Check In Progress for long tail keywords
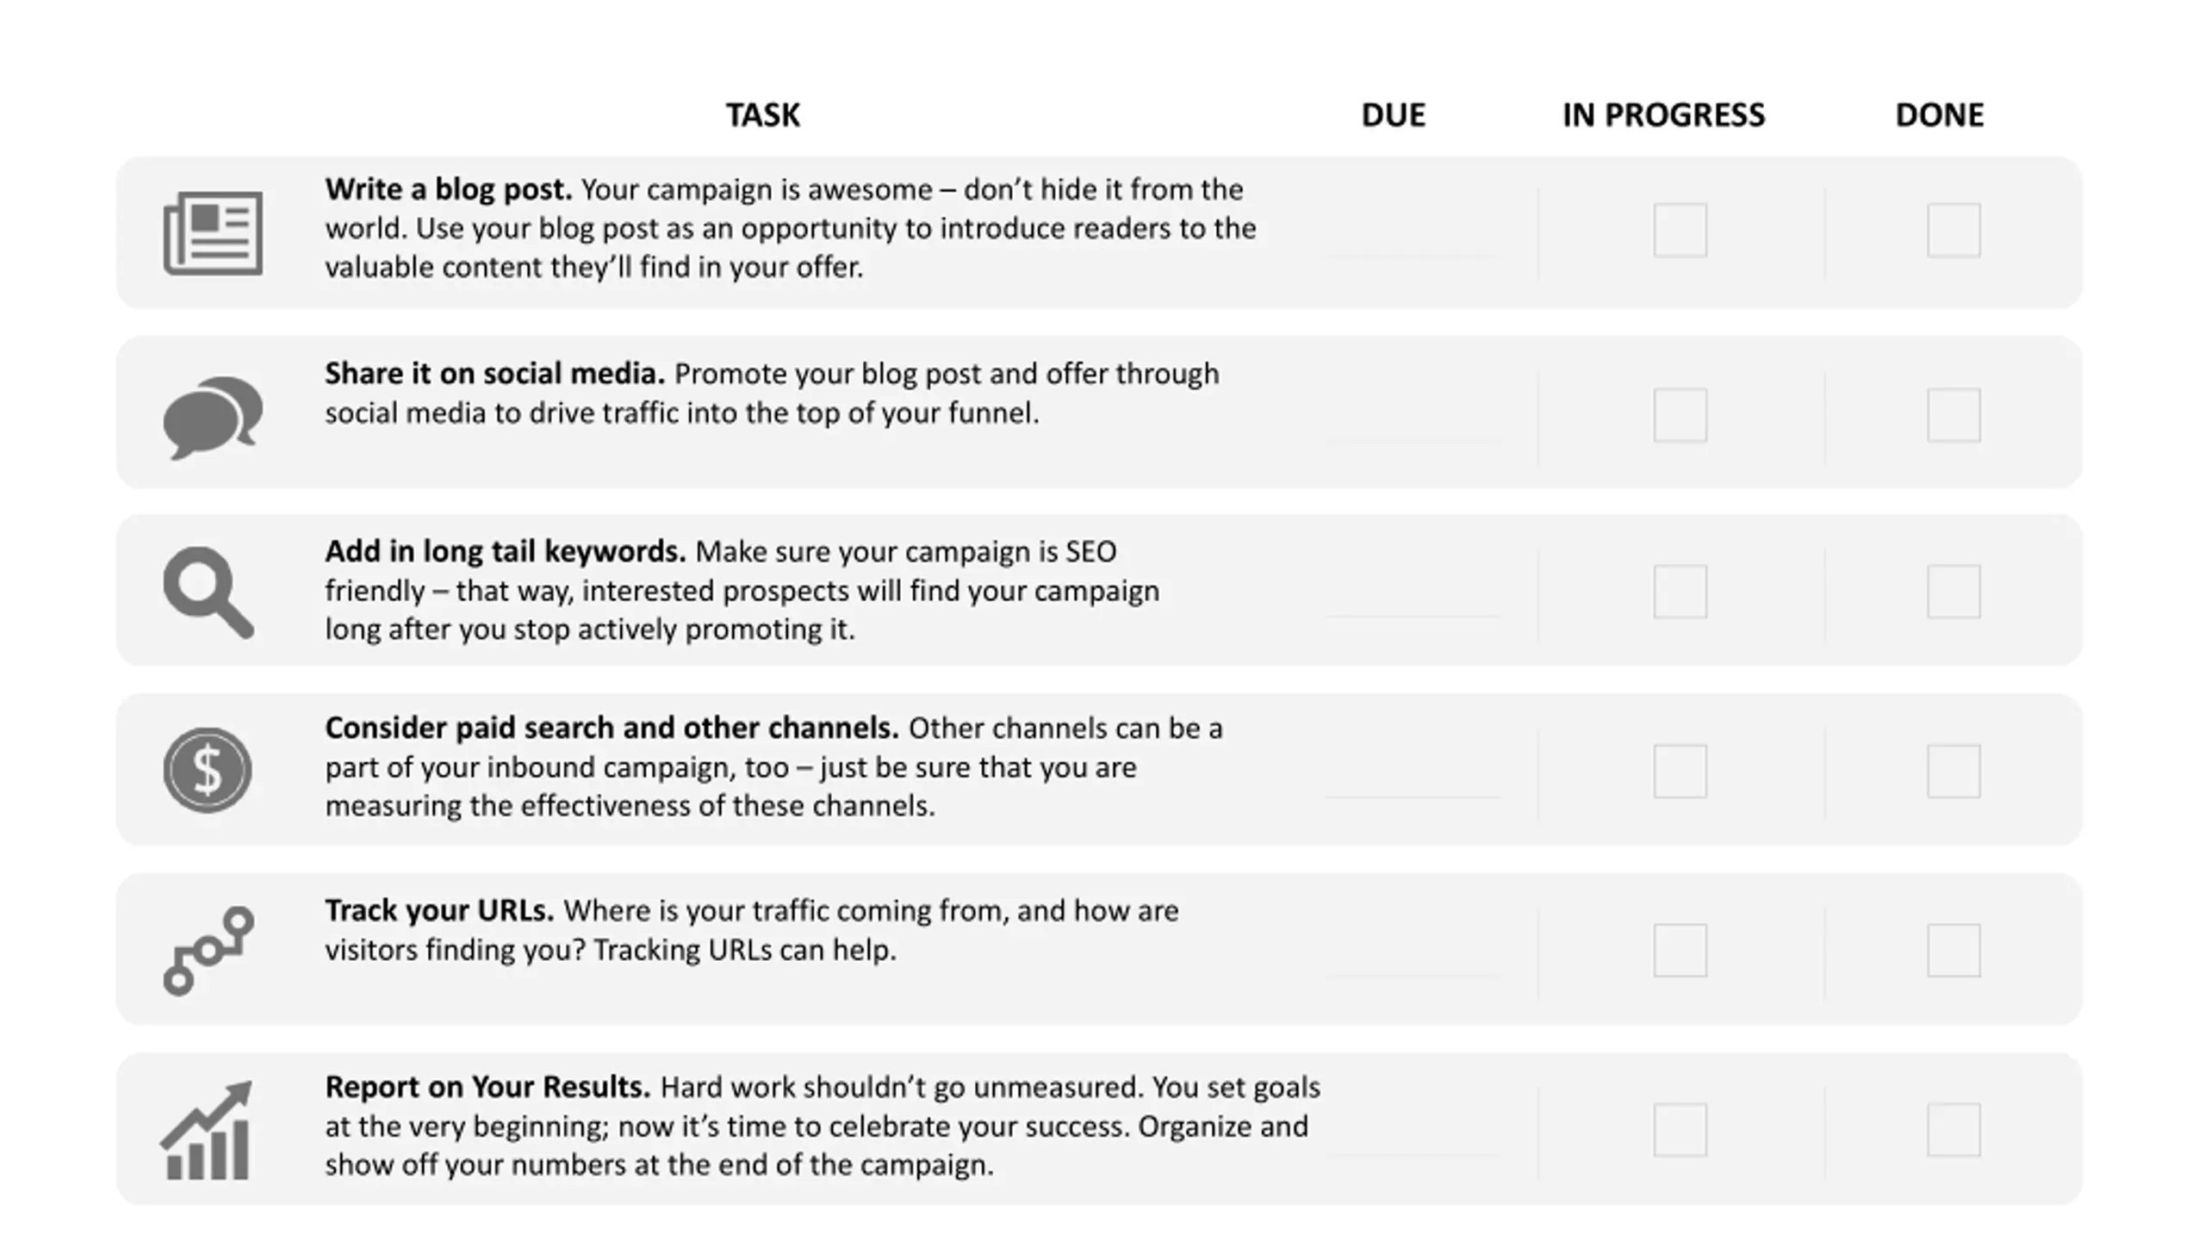 tap(1680, 592)
